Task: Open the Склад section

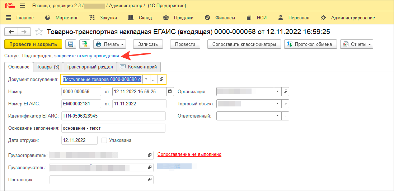Action: tap(140, 18)
